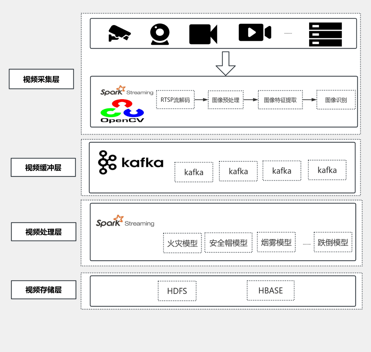Expand the first kafka broker box
The height and width of the screenshot is (352, 371).
click(x=193, y=172)
